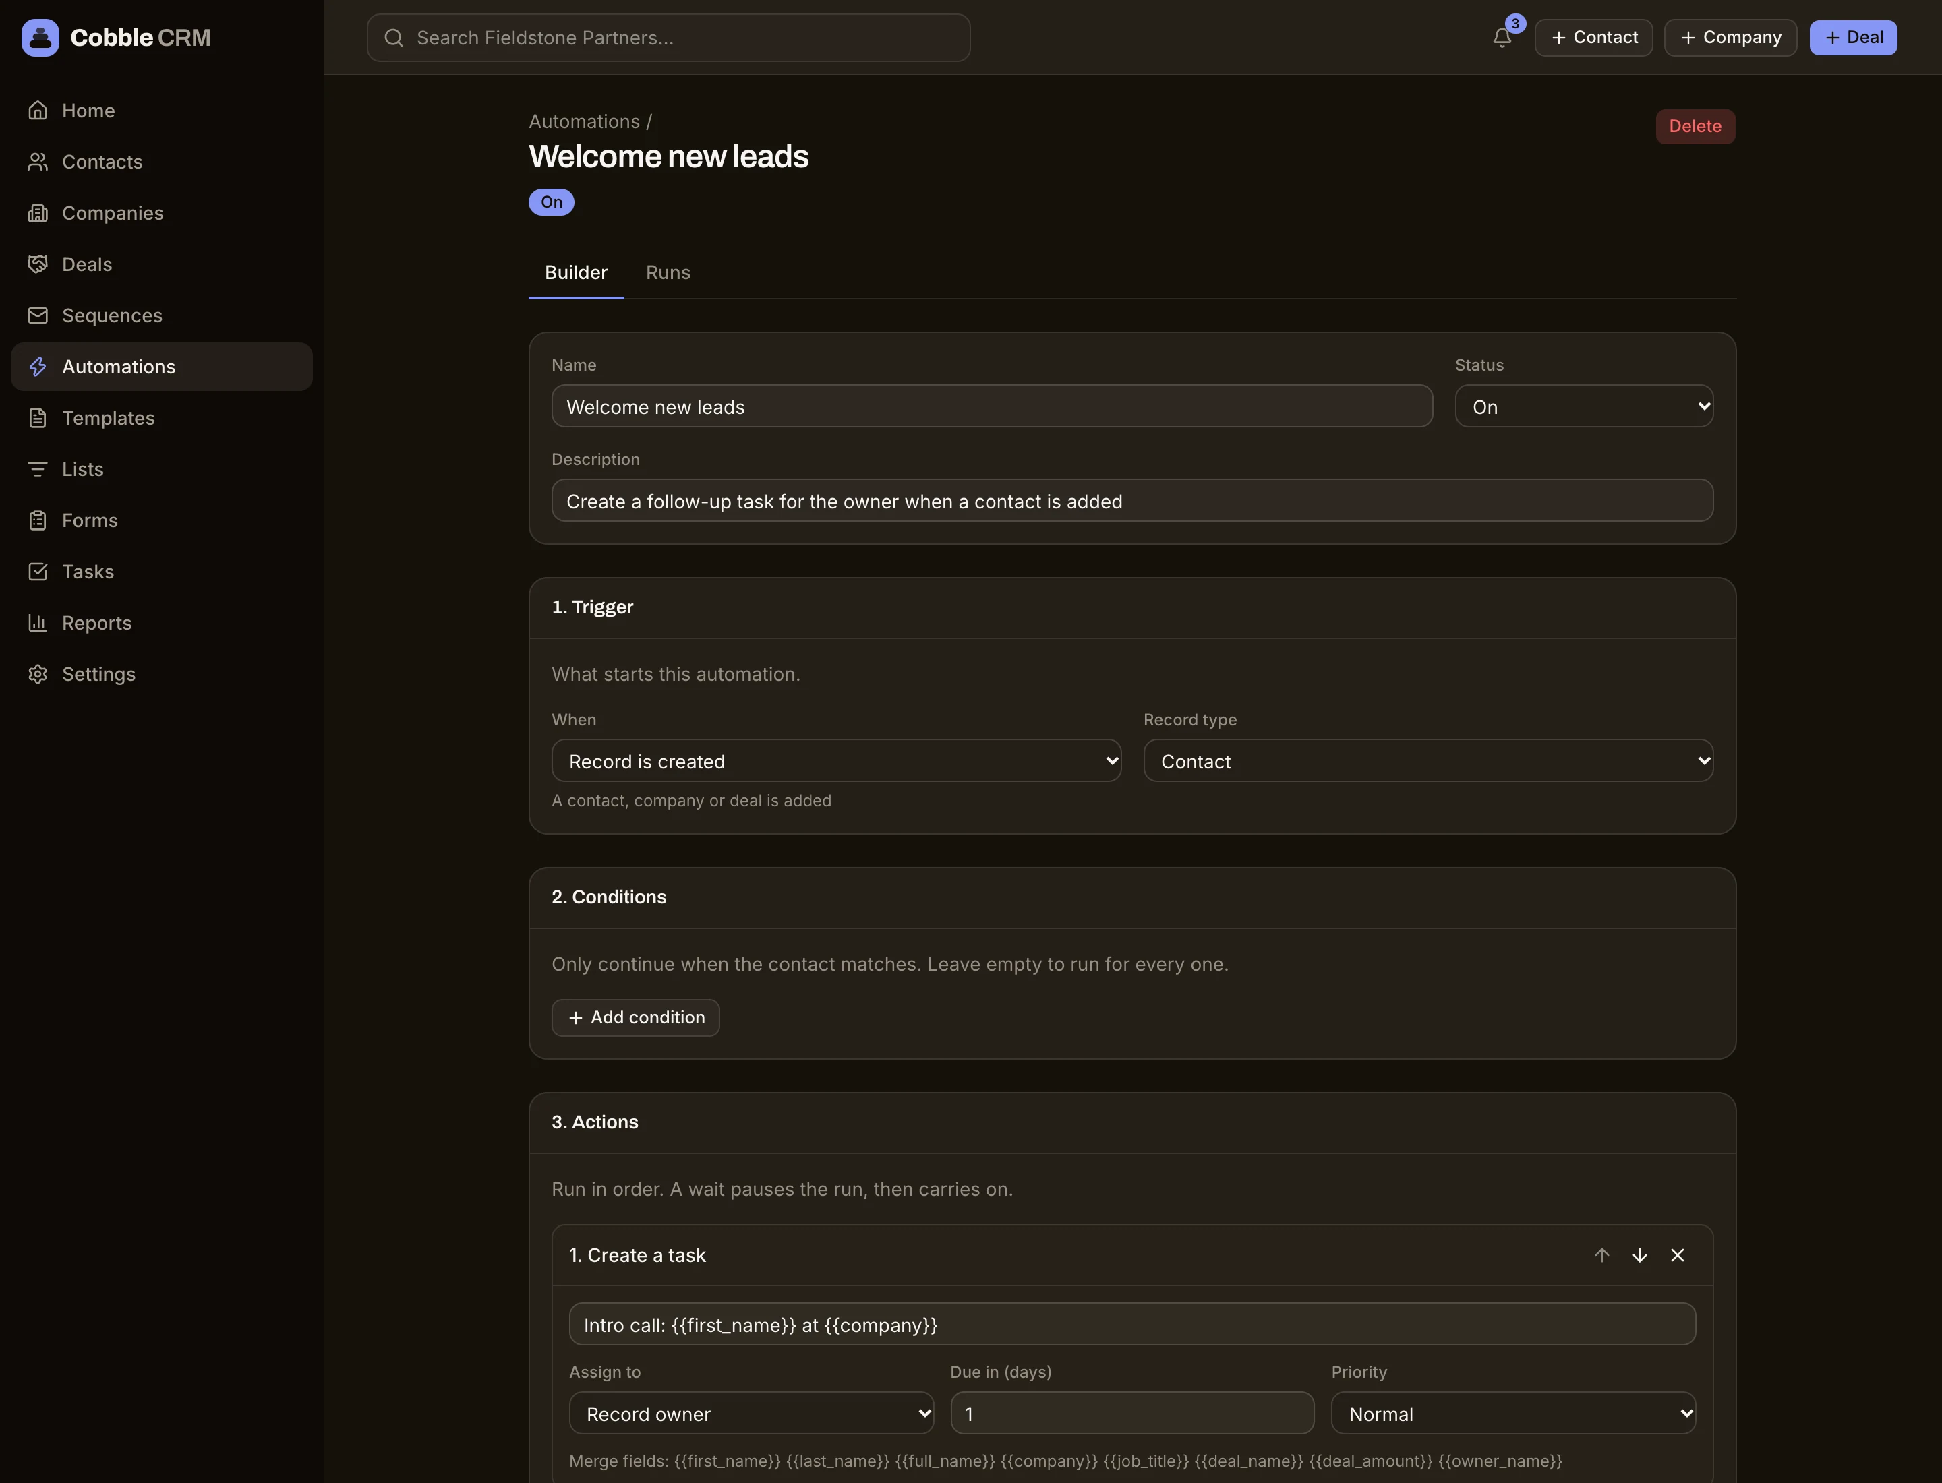This screenshot has width=1942, height=1483.
Task: Focus the Search Fieldstone Partners field
Action: [668, 37]
